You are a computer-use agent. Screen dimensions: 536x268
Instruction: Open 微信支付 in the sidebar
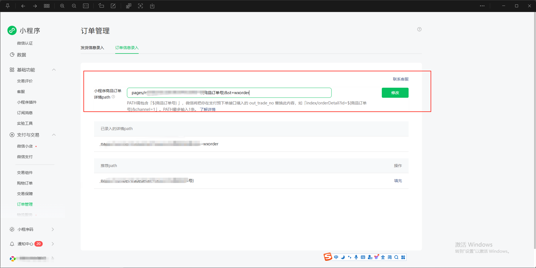(25, 157)
